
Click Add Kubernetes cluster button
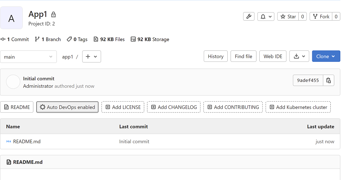pos(298,107)
